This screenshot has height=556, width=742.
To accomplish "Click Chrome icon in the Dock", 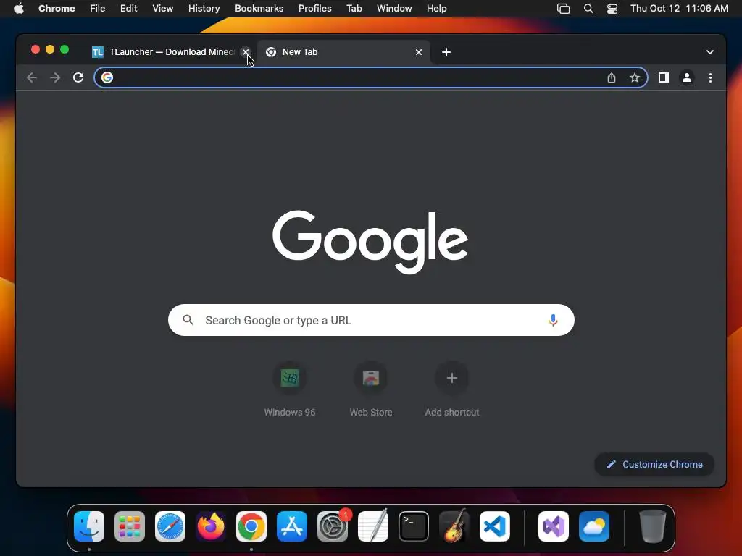I will pyautogui.click(x=251, y=526).
